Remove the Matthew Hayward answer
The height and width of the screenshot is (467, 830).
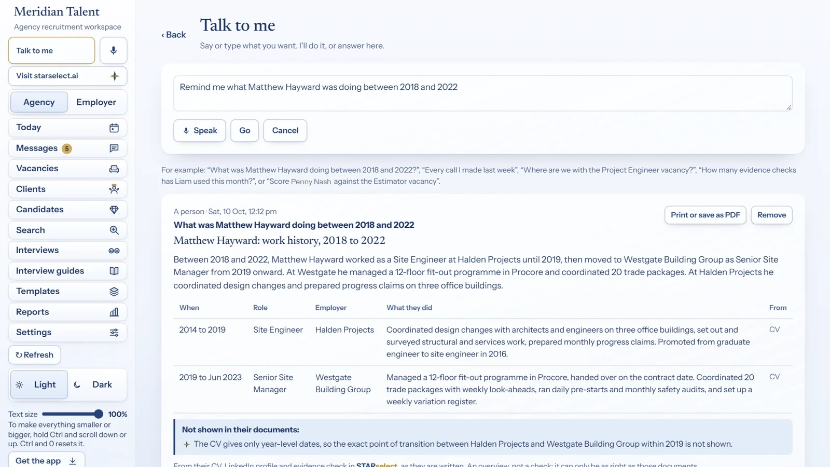click(x=771, y=215)
